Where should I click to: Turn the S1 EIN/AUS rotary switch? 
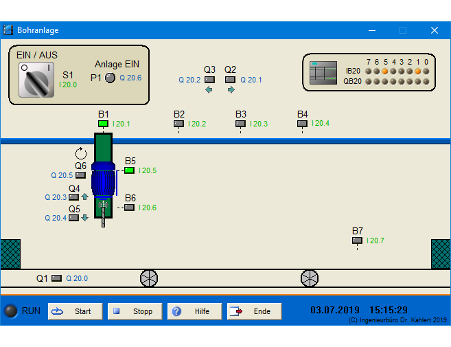point(36,80)
